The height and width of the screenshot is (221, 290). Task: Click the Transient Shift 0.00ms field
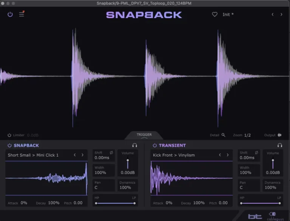click(249, 155)
